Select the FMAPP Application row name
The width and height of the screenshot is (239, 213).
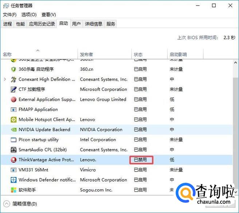38,109
